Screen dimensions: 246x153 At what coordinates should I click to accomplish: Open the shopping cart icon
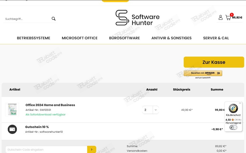point(228,17)
